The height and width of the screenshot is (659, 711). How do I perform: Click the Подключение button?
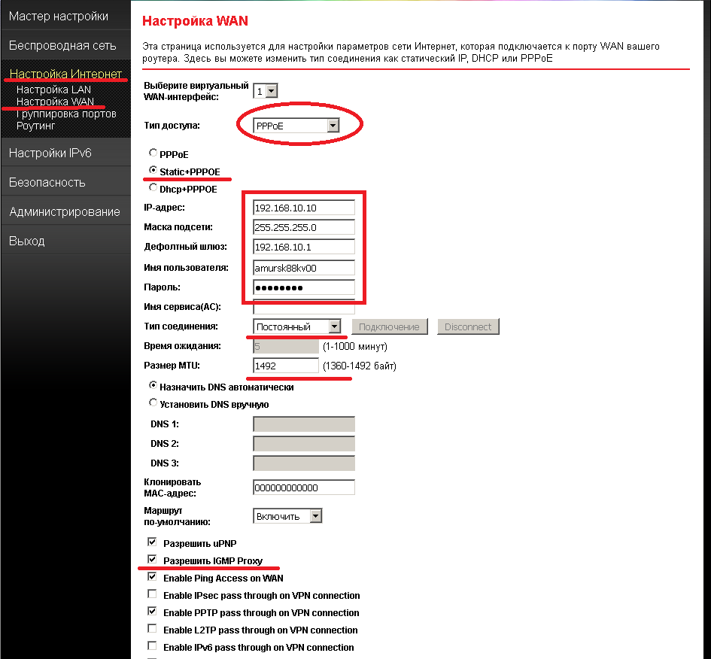coord(389,326)
